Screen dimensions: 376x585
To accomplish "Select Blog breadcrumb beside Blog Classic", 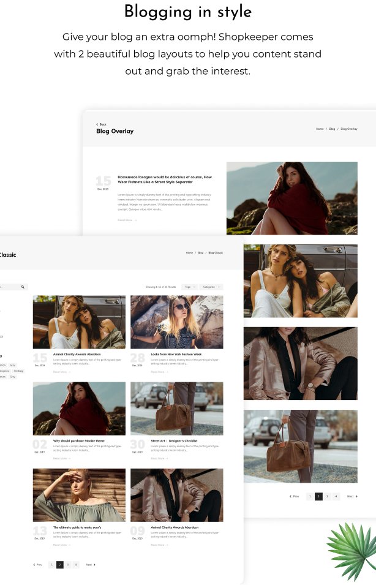I will pos(200,253).
